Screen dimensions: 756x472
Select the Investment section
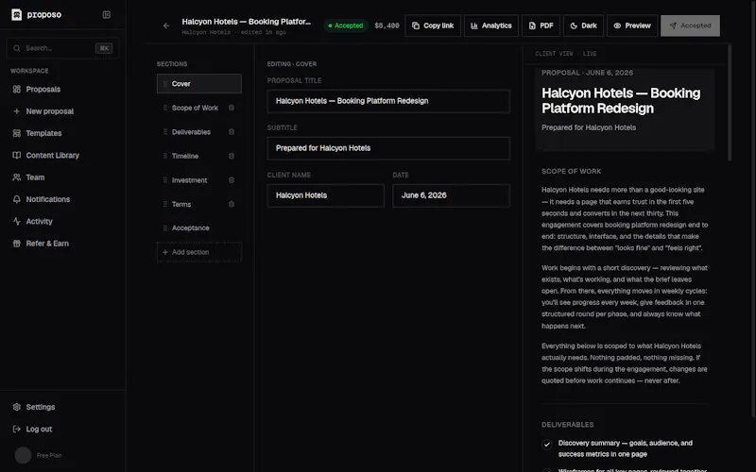(x=190, y=180)
